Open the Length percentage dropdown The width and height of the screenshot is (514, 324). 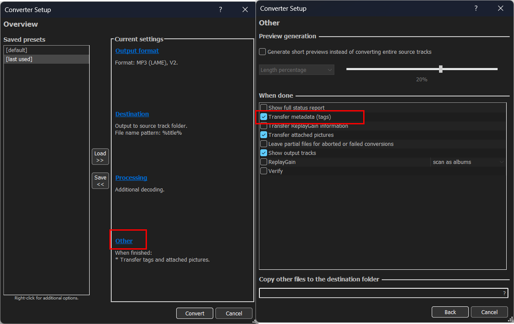coord(296,70)
